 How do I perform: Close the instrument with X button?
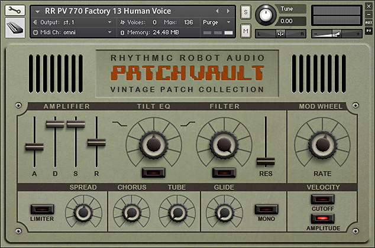(368, 6)
